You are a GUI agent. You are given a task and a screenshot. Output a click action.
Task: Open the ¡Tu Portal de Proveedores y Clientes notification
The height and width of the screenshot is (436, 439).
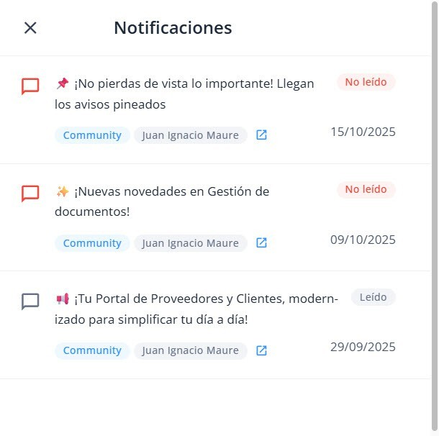coord(196,309)
